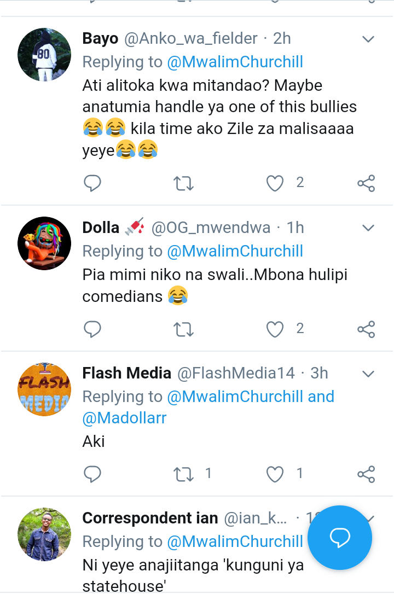
Task: Reply to Bayo's tweet
Action: pos(92,183)
